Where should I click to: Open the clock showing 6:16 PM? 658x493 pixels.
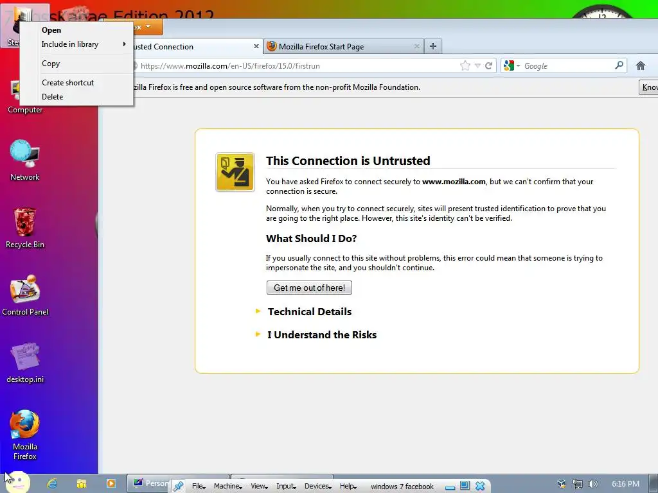point(625,484)
